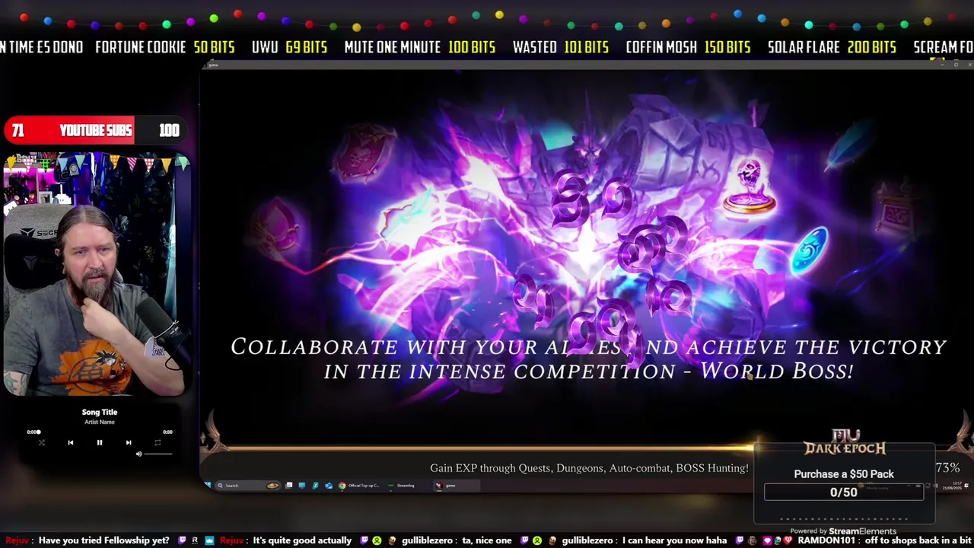Open the Chrome 'Official Top-up C...' taskbar item
Screen dimensions: 974x548
pyautogui.click(x=359, y=485)
